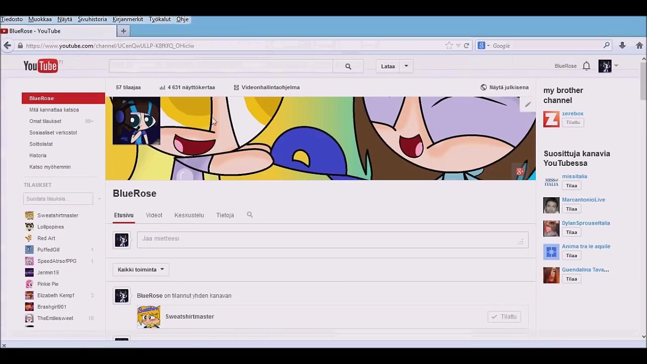647x364 pixels.
Task: Open Omat tilaukset in the sidebar
Action: pos(45,121)
